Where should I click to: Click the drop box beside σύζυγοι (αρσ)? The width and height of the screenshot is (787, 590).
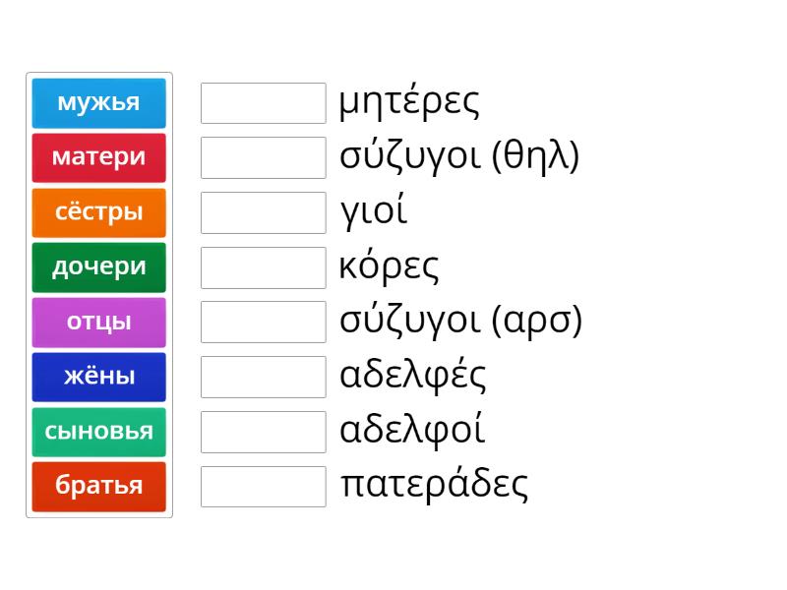[263, 322]
